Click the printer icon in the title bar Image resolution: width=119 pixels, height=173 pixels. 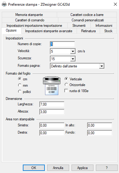tap(4, 5)
